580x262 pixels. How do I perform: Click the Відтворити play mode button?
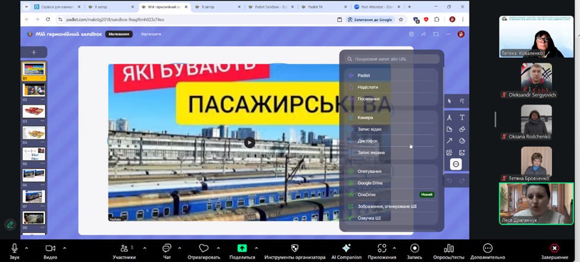click(151, 34)
